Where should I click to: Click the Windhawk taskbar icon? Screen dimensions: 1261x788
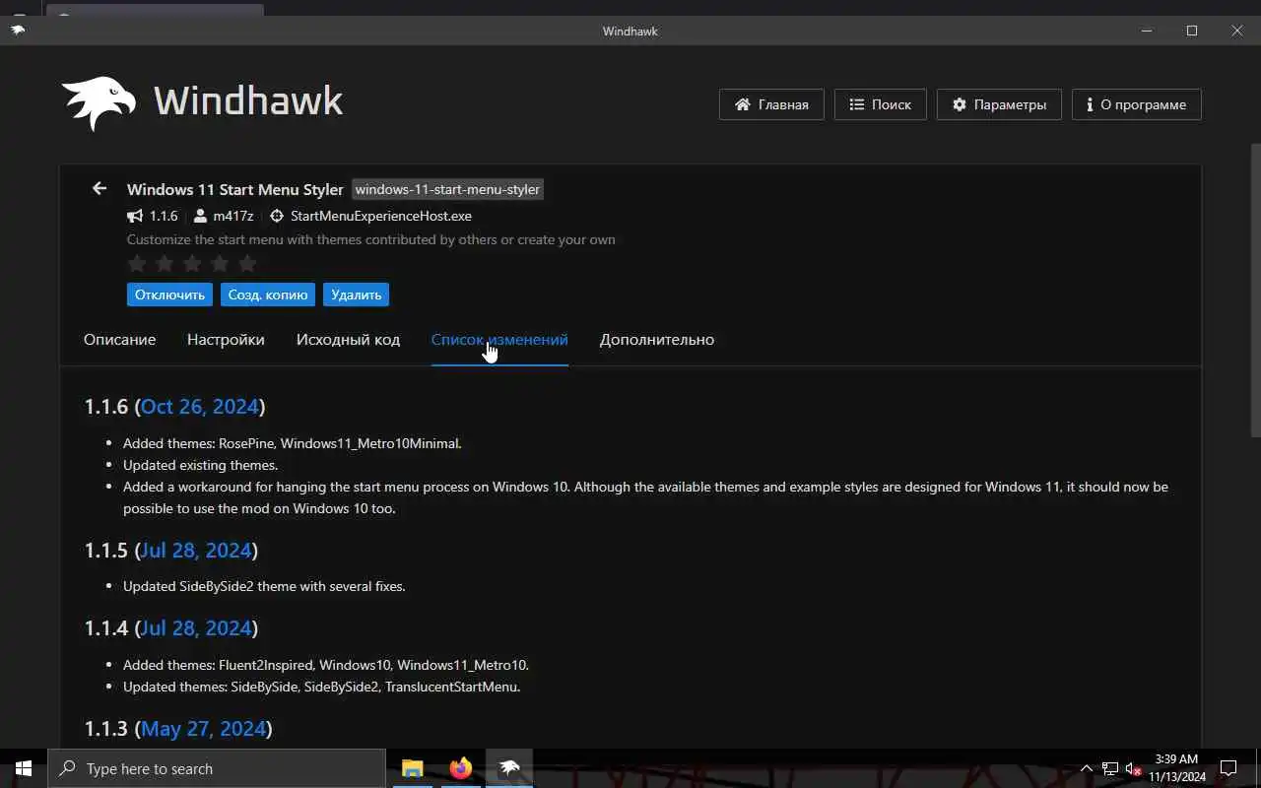pyautogui.click(x=509, y=768)
